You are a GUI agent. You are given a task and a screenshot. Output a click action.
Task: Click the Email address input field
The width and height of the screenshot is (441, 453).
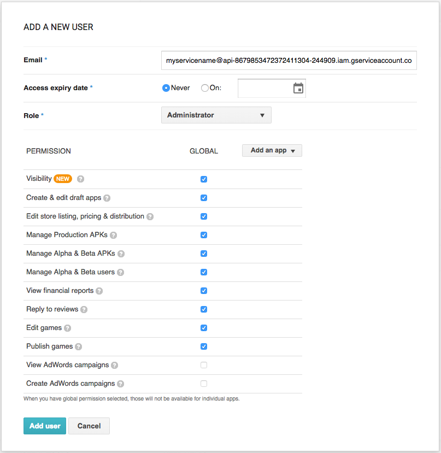pyautogui.click(x=289, y=60)
